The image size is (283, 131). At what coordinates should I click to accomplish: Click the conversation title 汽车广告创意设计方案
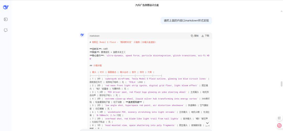[x=147, y=5]
